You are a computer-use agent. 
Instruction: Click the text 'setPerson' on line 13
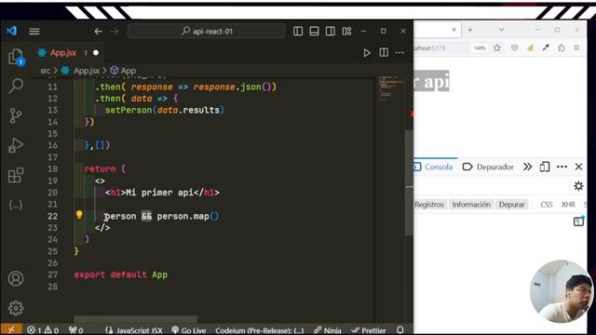click(x=129, y=110)
